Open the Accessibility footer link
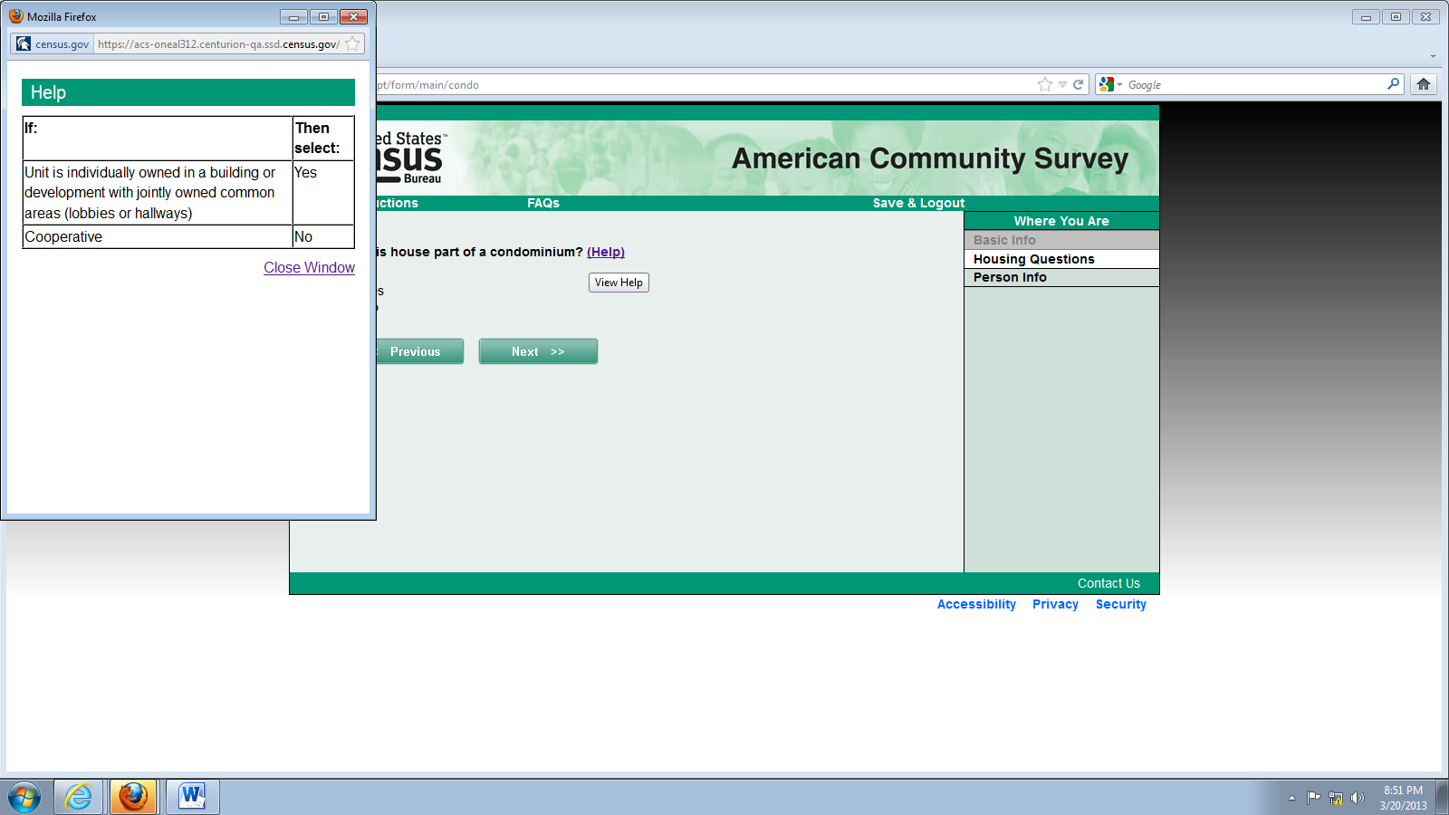Image resolution: width=1449 pixels, height=815 pixels. click(976, 604)
